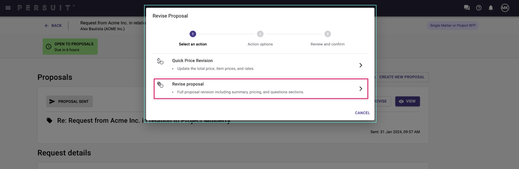Select the Revise proposal pencil icon

pyautogui.click(x=160, y=84)
